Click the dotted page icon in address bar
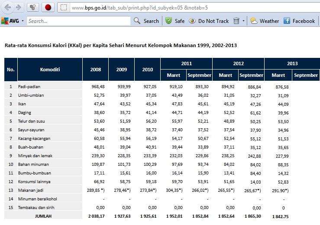Screen dimensions: 320x225 pyautogui.click(x=64, y=8)
